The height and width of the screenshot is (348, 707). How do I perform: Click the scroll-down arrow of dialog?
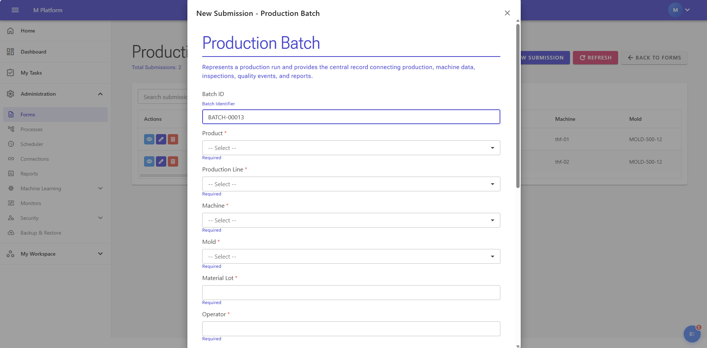[x=518, y=346]
